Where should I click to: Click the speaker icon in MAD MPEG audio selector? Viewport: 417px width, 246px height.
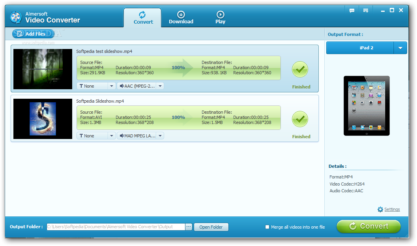122,136
